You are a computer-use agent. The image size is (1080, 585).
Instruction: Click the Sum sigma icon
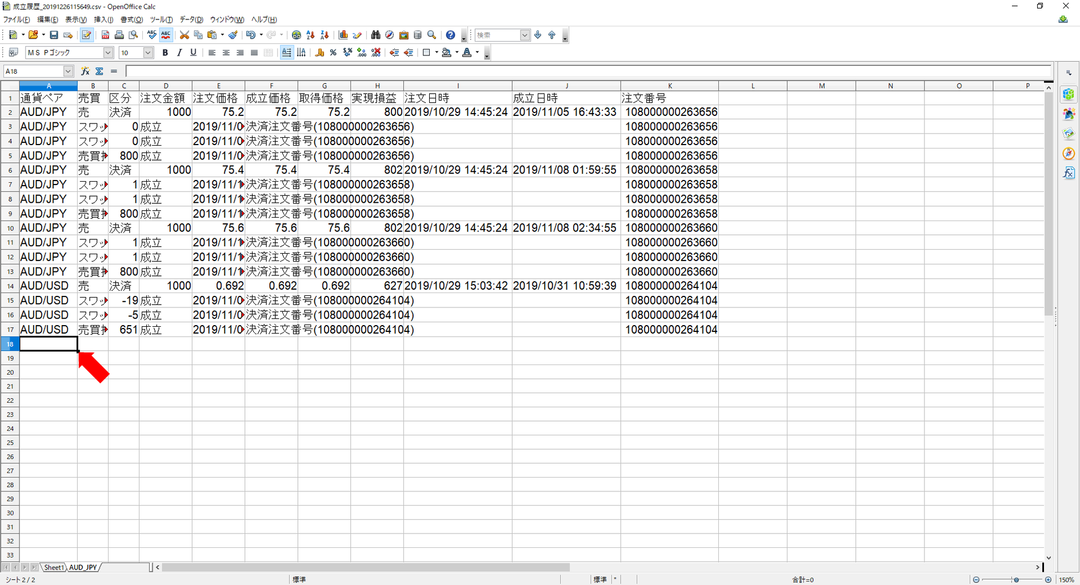(99, 71)
